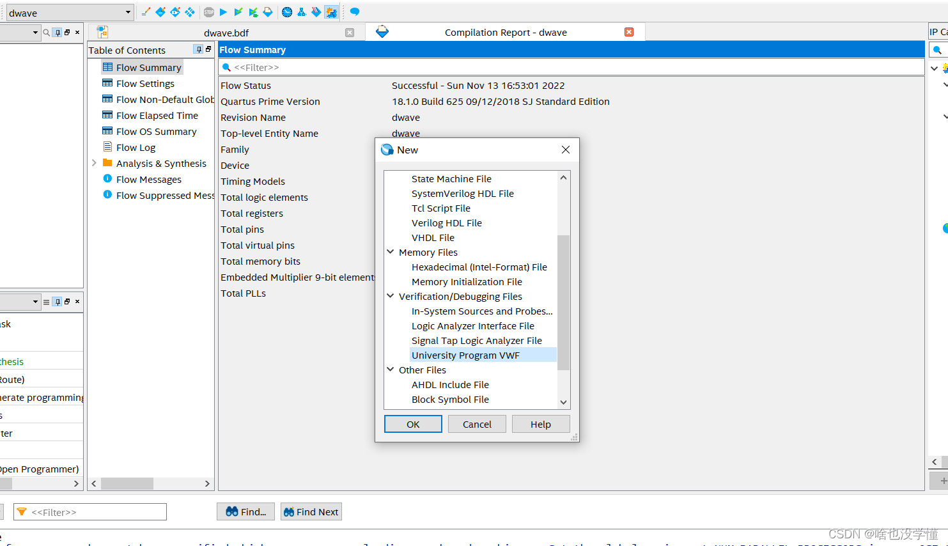Open the Programmer toolbar icon

pyautogui.click(x=316, y=12)
